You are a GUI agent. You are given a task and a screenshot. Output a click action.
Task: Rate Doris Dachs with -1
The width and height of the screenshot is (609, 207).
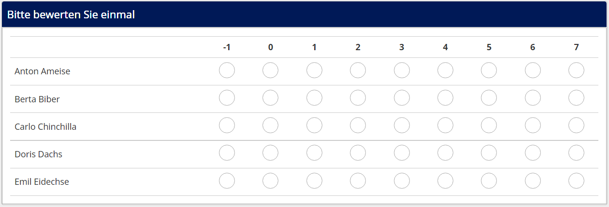(x=227, y=153)
